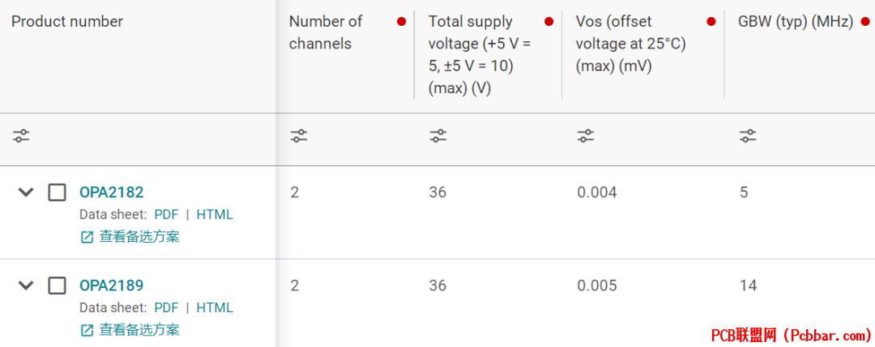This screenshot has height=347, width=875.
Task: Open filter for Vos offset voltage column
Action: coord(586,136)
